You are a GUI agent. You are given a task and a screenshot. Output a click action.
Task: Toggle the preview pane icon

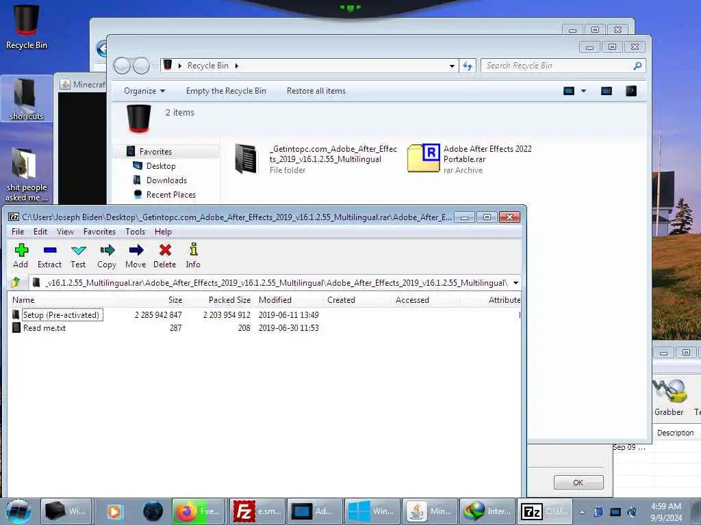click(x=607, y=91)
